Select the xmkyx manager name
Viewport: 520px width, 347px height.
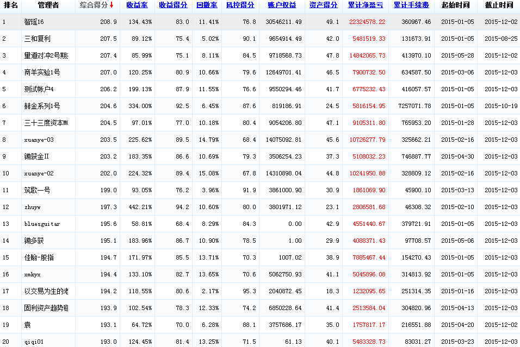(x=33, y=274)
